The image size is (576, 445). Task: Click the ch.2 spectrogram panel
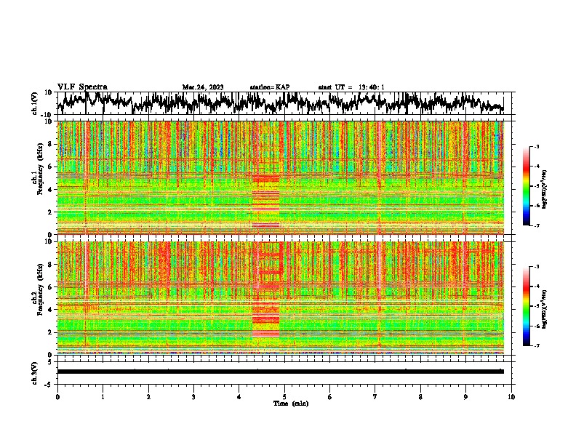281,298
